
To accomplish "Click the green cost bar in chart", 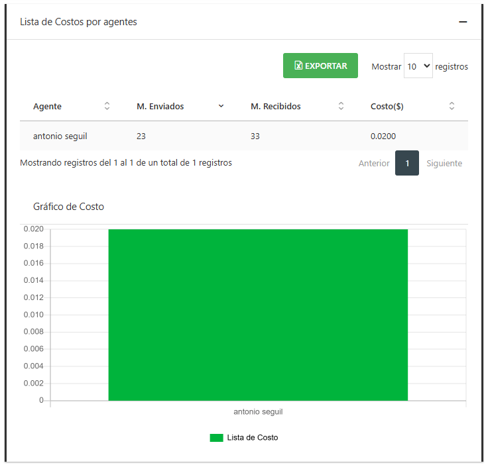I will pyautogui.click(x=258, y=315).
